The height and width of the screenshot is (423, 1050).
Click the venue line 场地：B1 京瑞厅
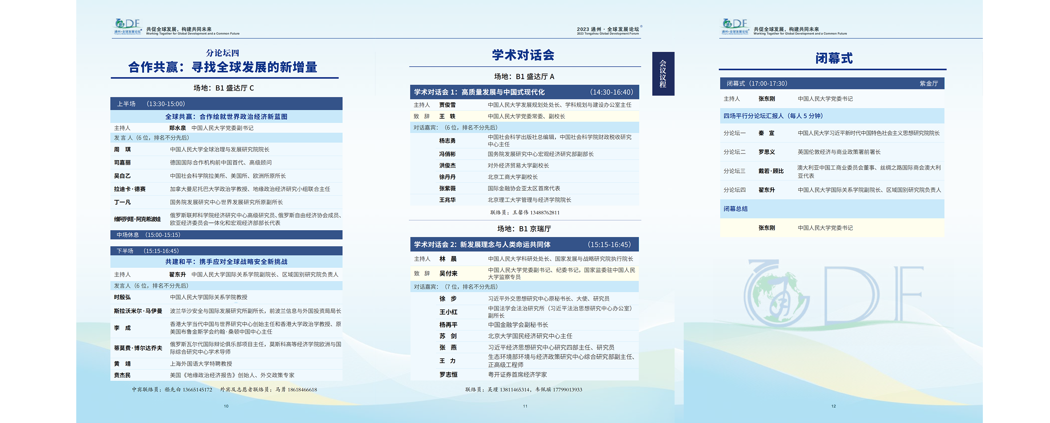coord(524,229)
